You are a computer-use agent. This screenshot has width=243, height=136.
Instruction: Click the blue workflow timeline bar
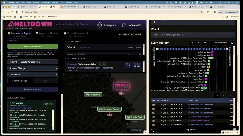click(x=192, y=49)
